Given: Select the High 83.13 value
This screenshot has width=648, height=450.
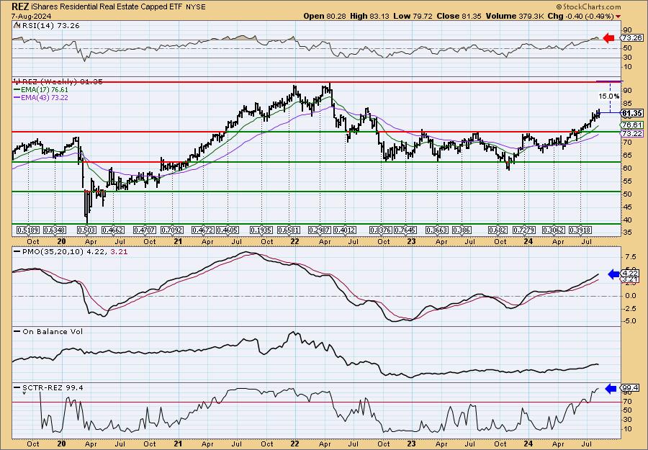Looking at the screenshot, I should (x=369, y=16).
